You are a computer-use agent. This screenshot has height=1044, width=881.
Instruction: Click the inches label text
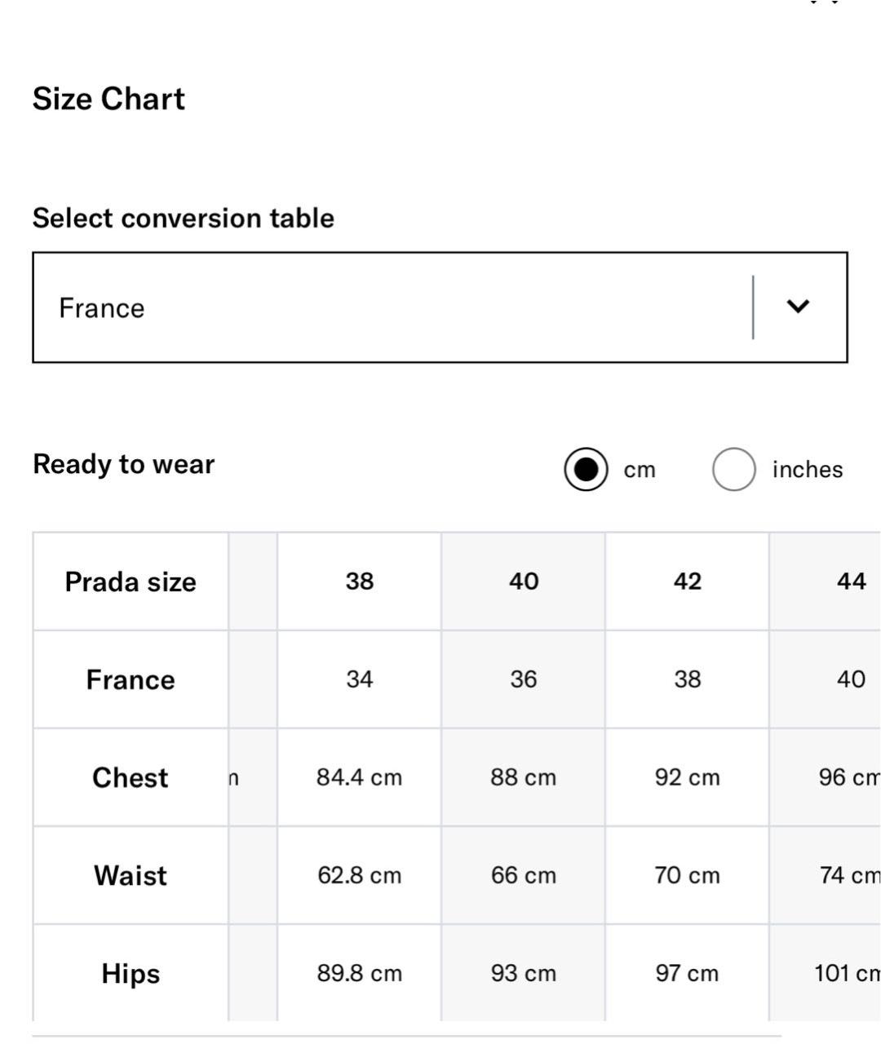(x=807, y=470)
